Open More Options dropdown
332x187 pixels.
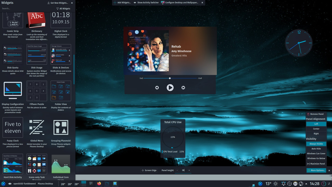click(316, 170)
